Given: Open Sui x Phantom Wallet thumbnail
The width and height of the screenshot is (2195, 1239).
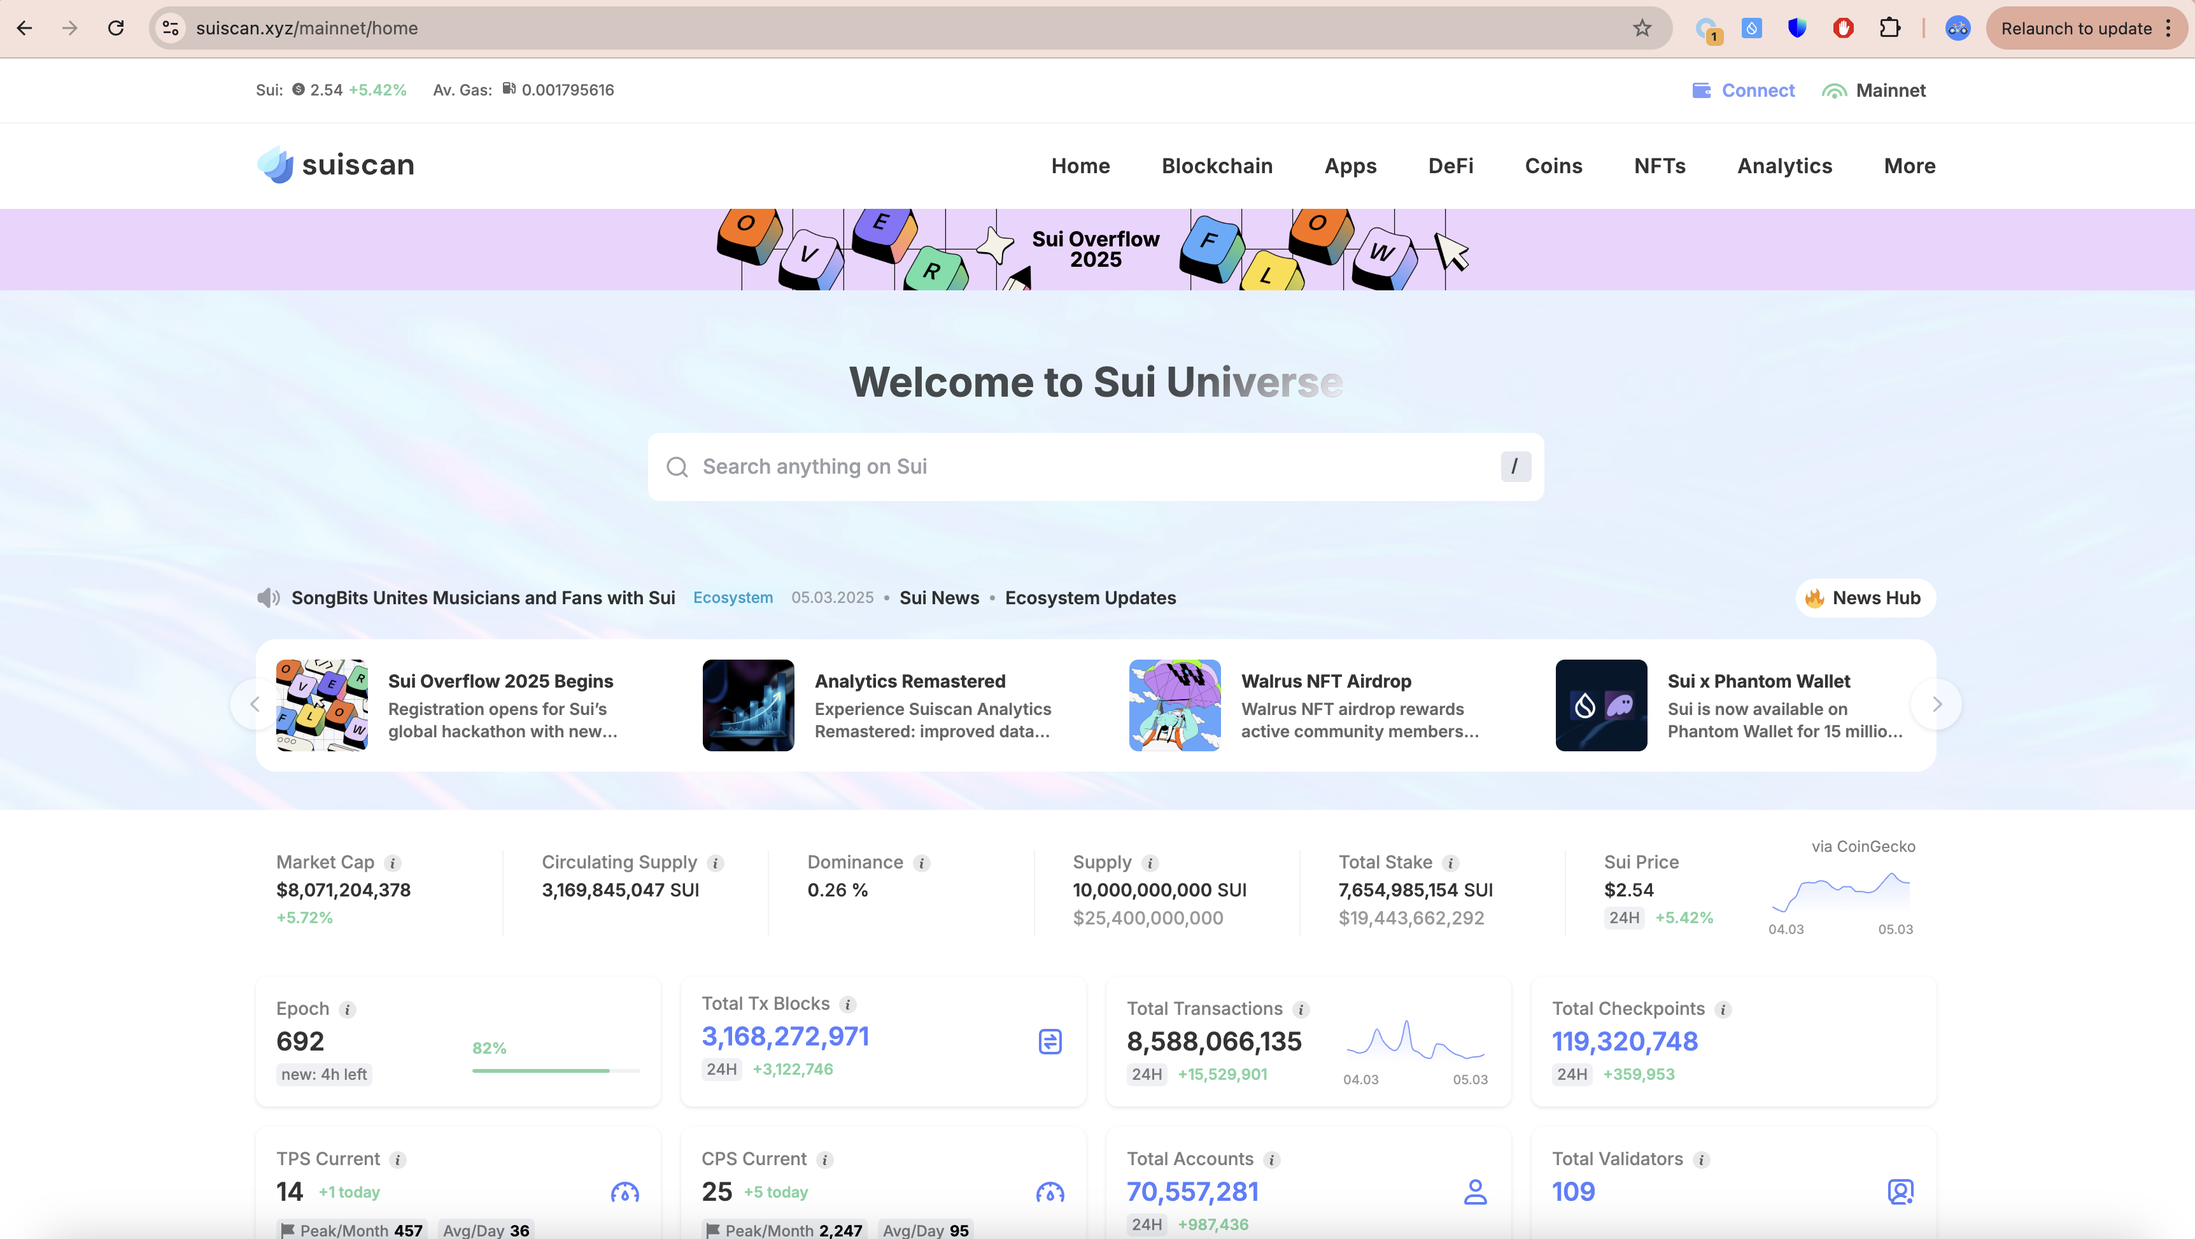Looking at the screenshot, I should coord(1601,705).
